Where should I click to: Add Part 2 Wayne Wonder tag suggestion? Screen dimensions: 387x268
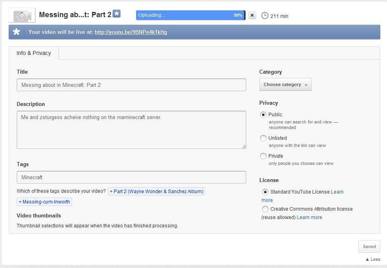[156, 192]
